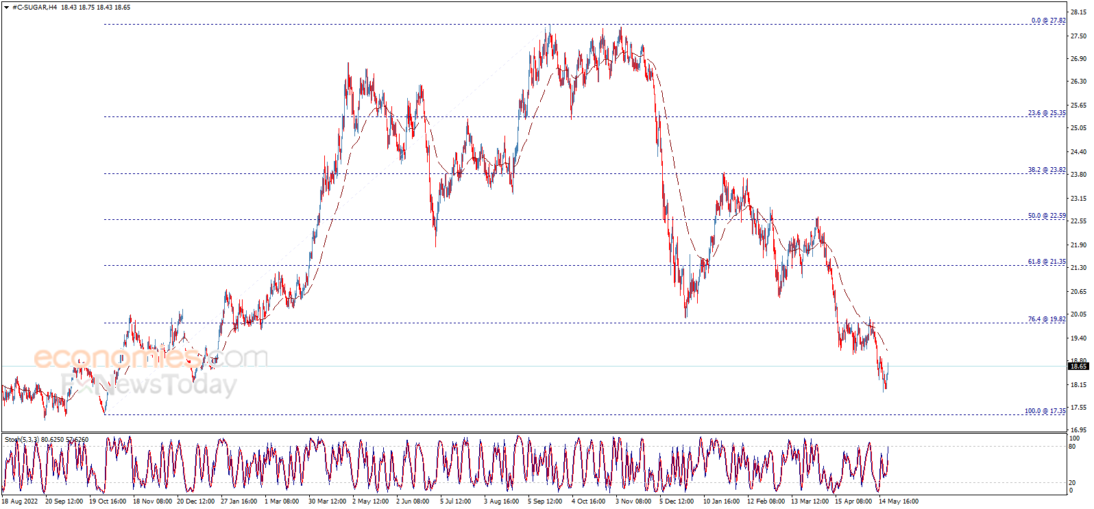Click the 2 May 12:00 time label
Image resolution: width=1094 pixels, height=509 pixels.
click(x=372, y=501)
